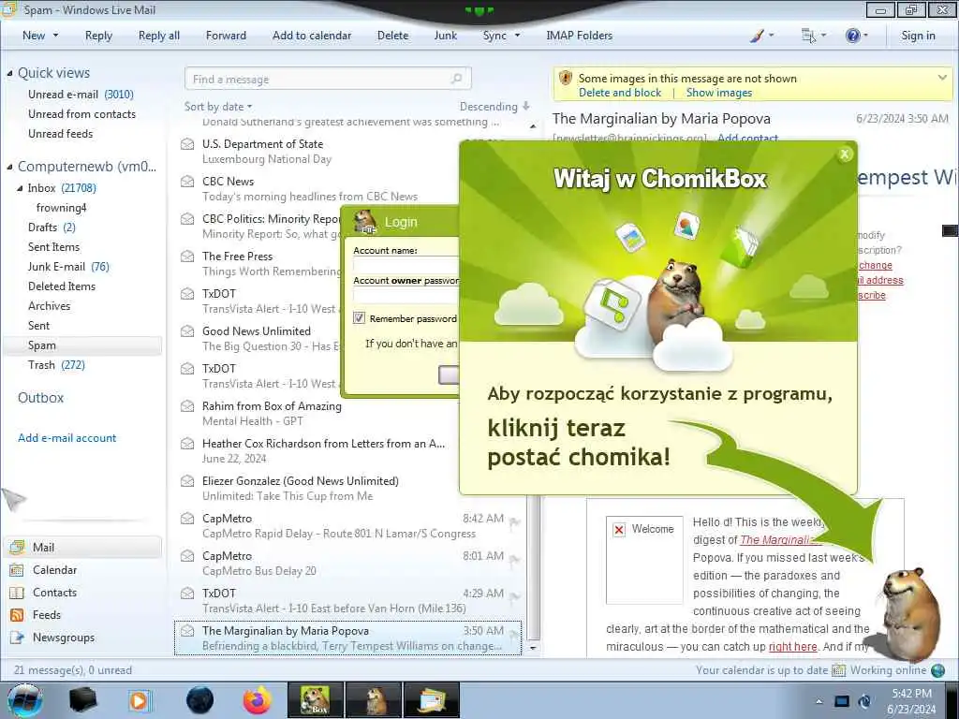Open the Contacts shortcut icon
The image size is (959, 719).
pos(17,593)
